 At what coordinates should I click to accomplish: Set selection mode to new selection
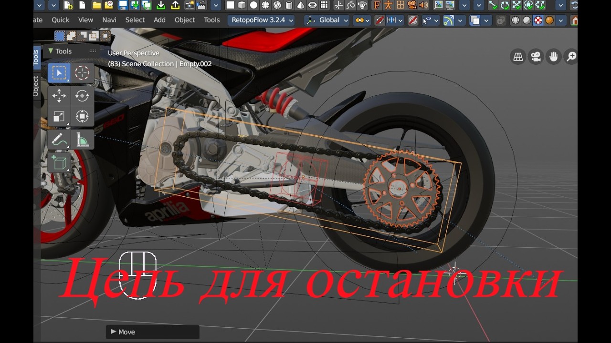pyautogui.click(x=60, y=36)
